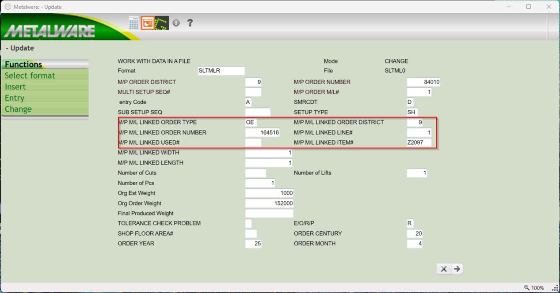The height and width of the screenshot is (293, 560).
Task: Click the M/P M/L LINKED WIDTH field
Action: [x=269, y=153]
